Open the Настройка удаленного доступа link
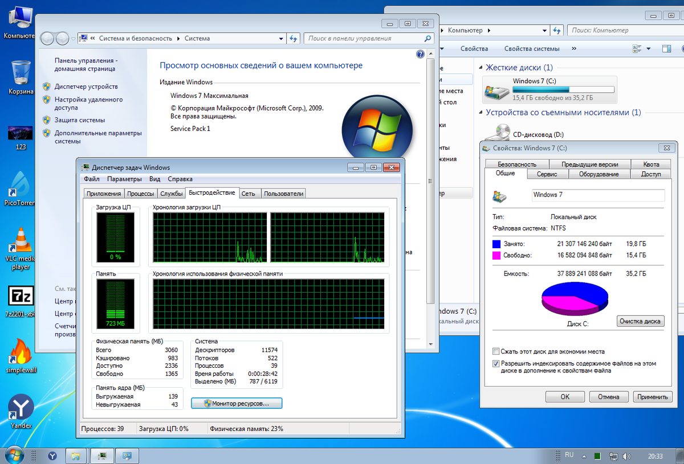The image size is (684, 464). point(88,103)
